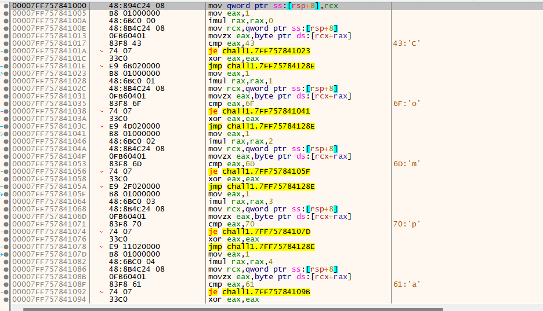Click jump arrow beside bytes 74 07 at 00007FF75784101A
Screen dimensions: 543x311
[x=102, y=51]
